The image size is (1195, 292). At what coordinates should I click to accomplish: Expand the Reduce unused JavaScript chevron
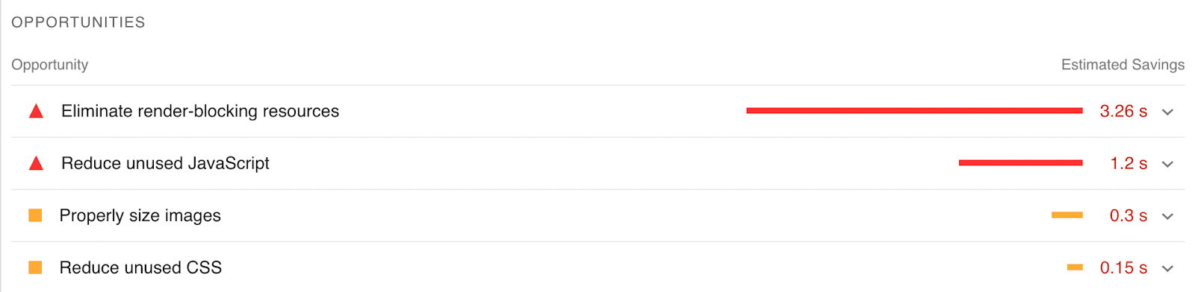click(1168, 165)
